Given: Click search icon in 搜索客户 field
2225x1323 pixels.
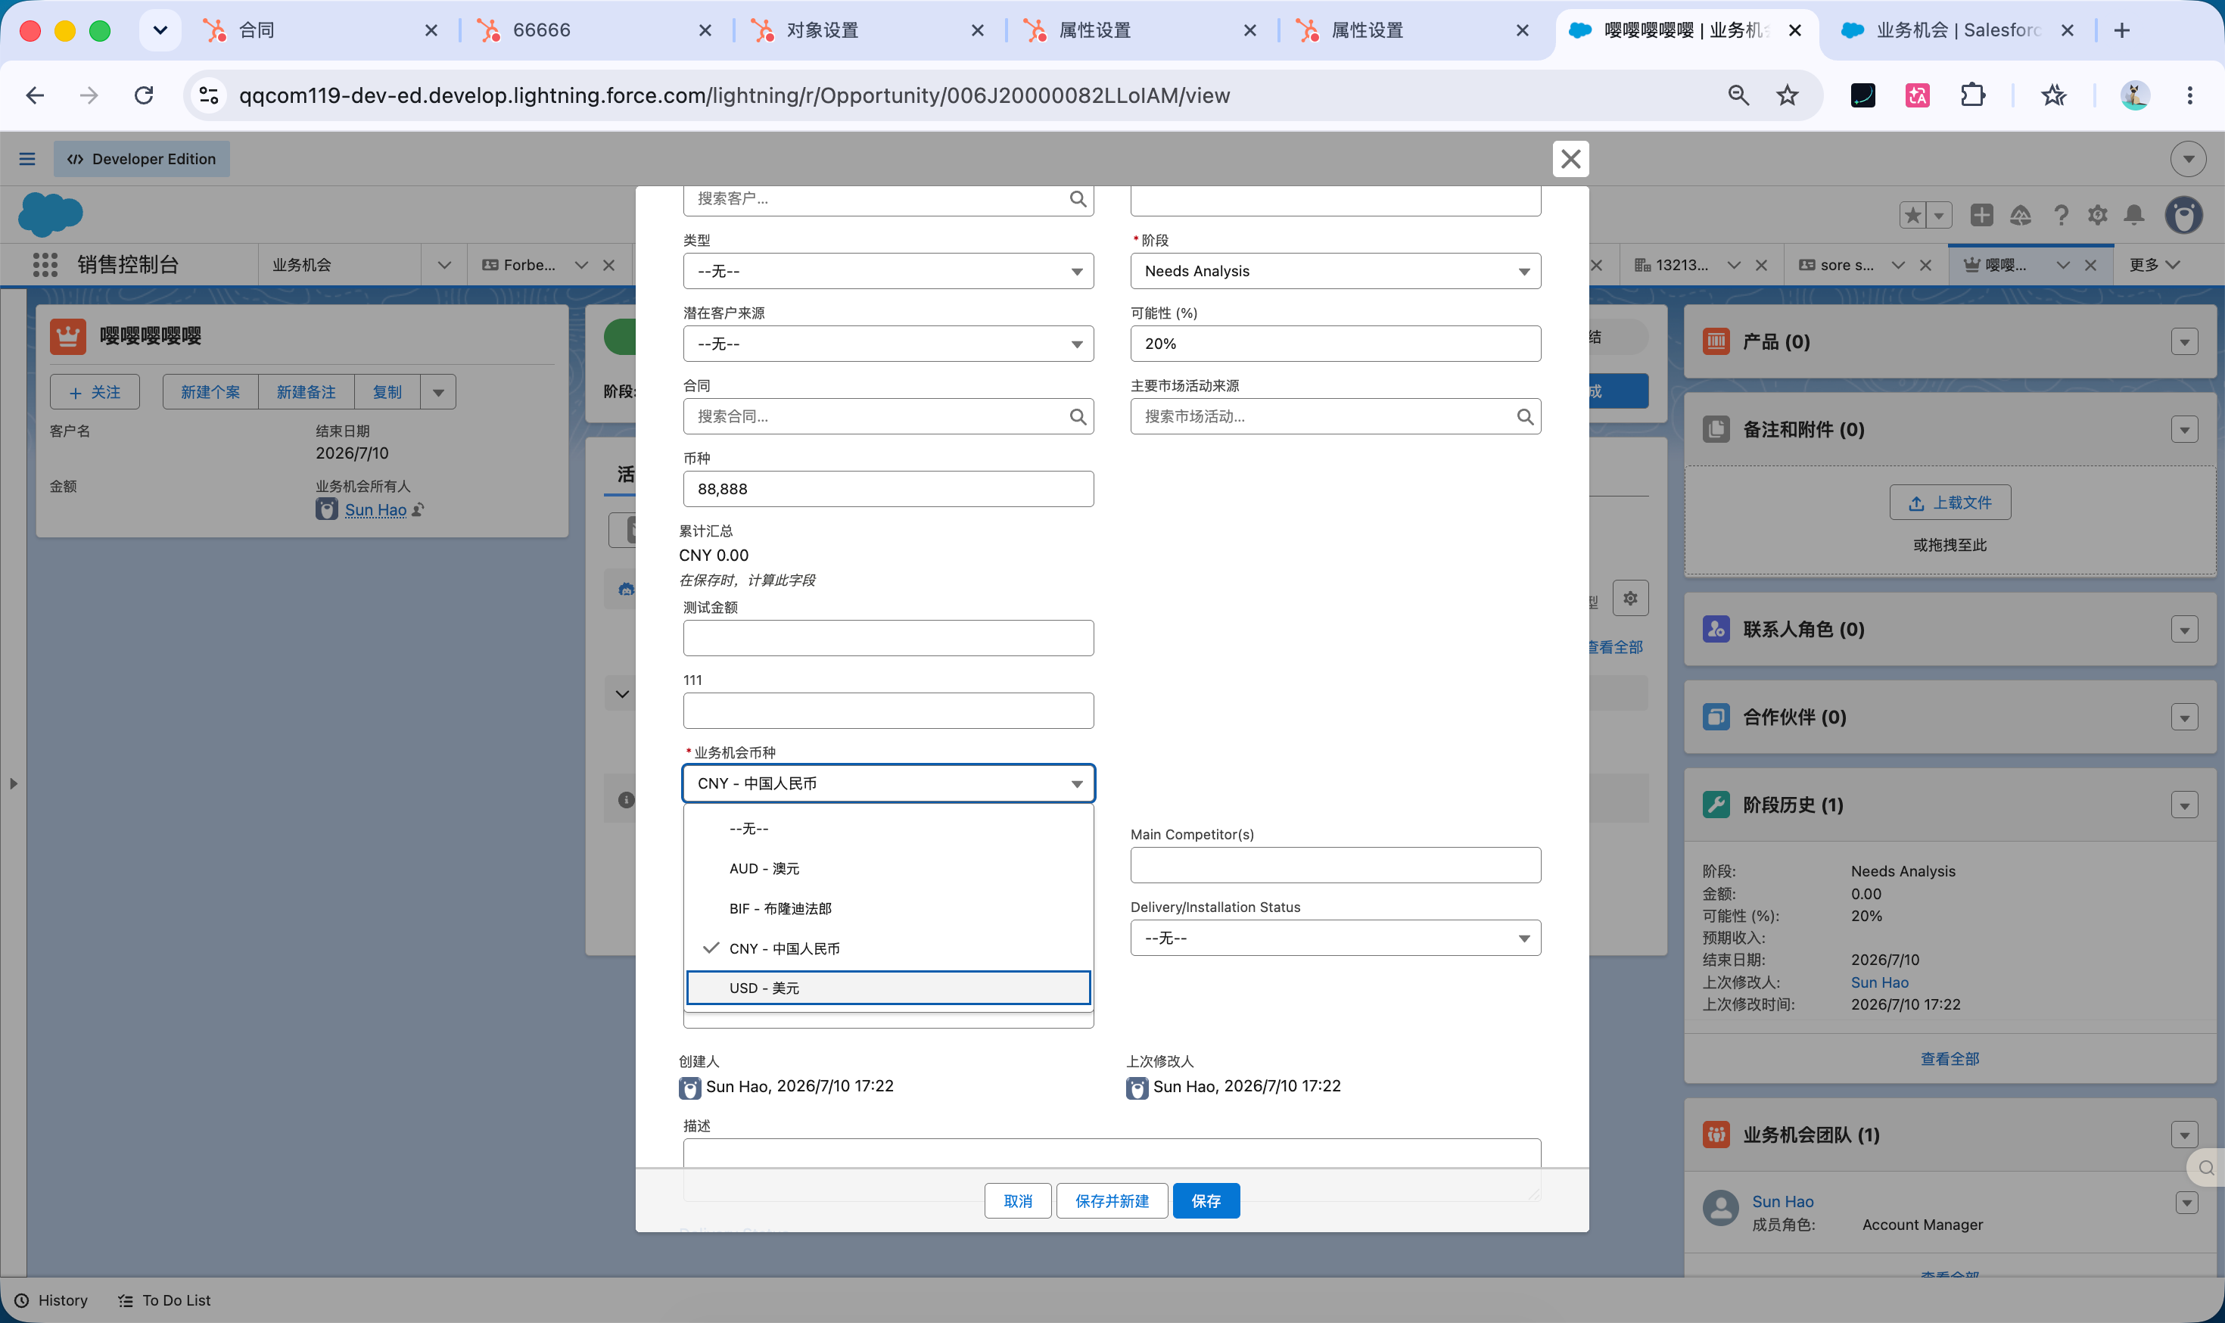Looking at the screenshot, I should (x=1078, y=199).
